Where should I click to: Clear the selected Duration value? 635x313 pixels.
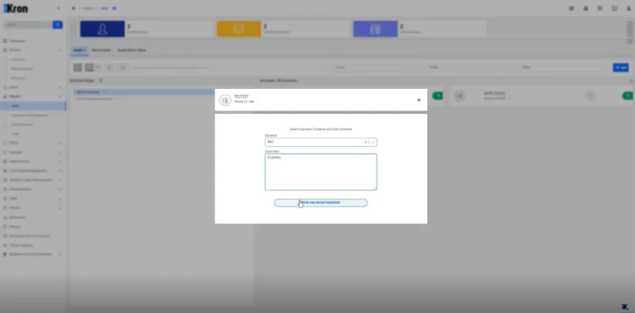click(x=365, y=142)
